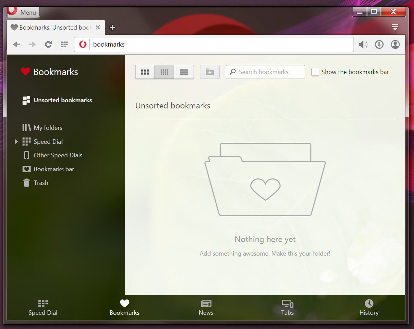Expand the Speed Dial folder tree arrow
The height and width of the screenshot is (329, 414).
(x=16, y=142)
